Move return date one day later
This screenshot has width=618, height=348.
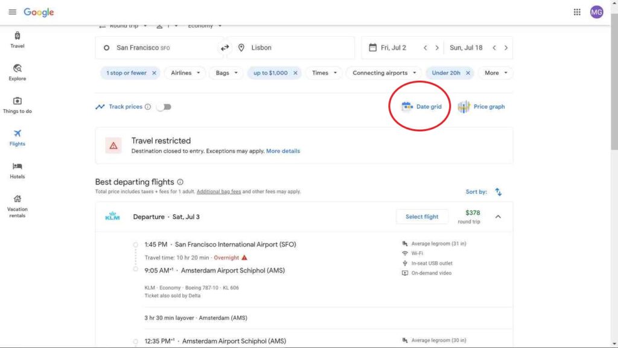[506, 48]
